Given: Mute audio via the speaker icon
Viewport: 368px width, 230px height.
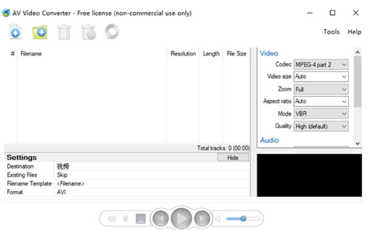Looking at the screenshot, I should click(x=218, y=219).
